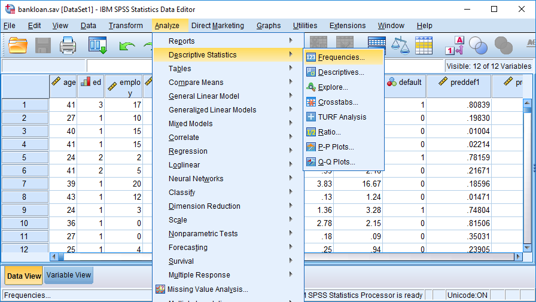Click the Frequencies 123 icon in submenu
The image size is (536, 302).
[x=310, y=57]
